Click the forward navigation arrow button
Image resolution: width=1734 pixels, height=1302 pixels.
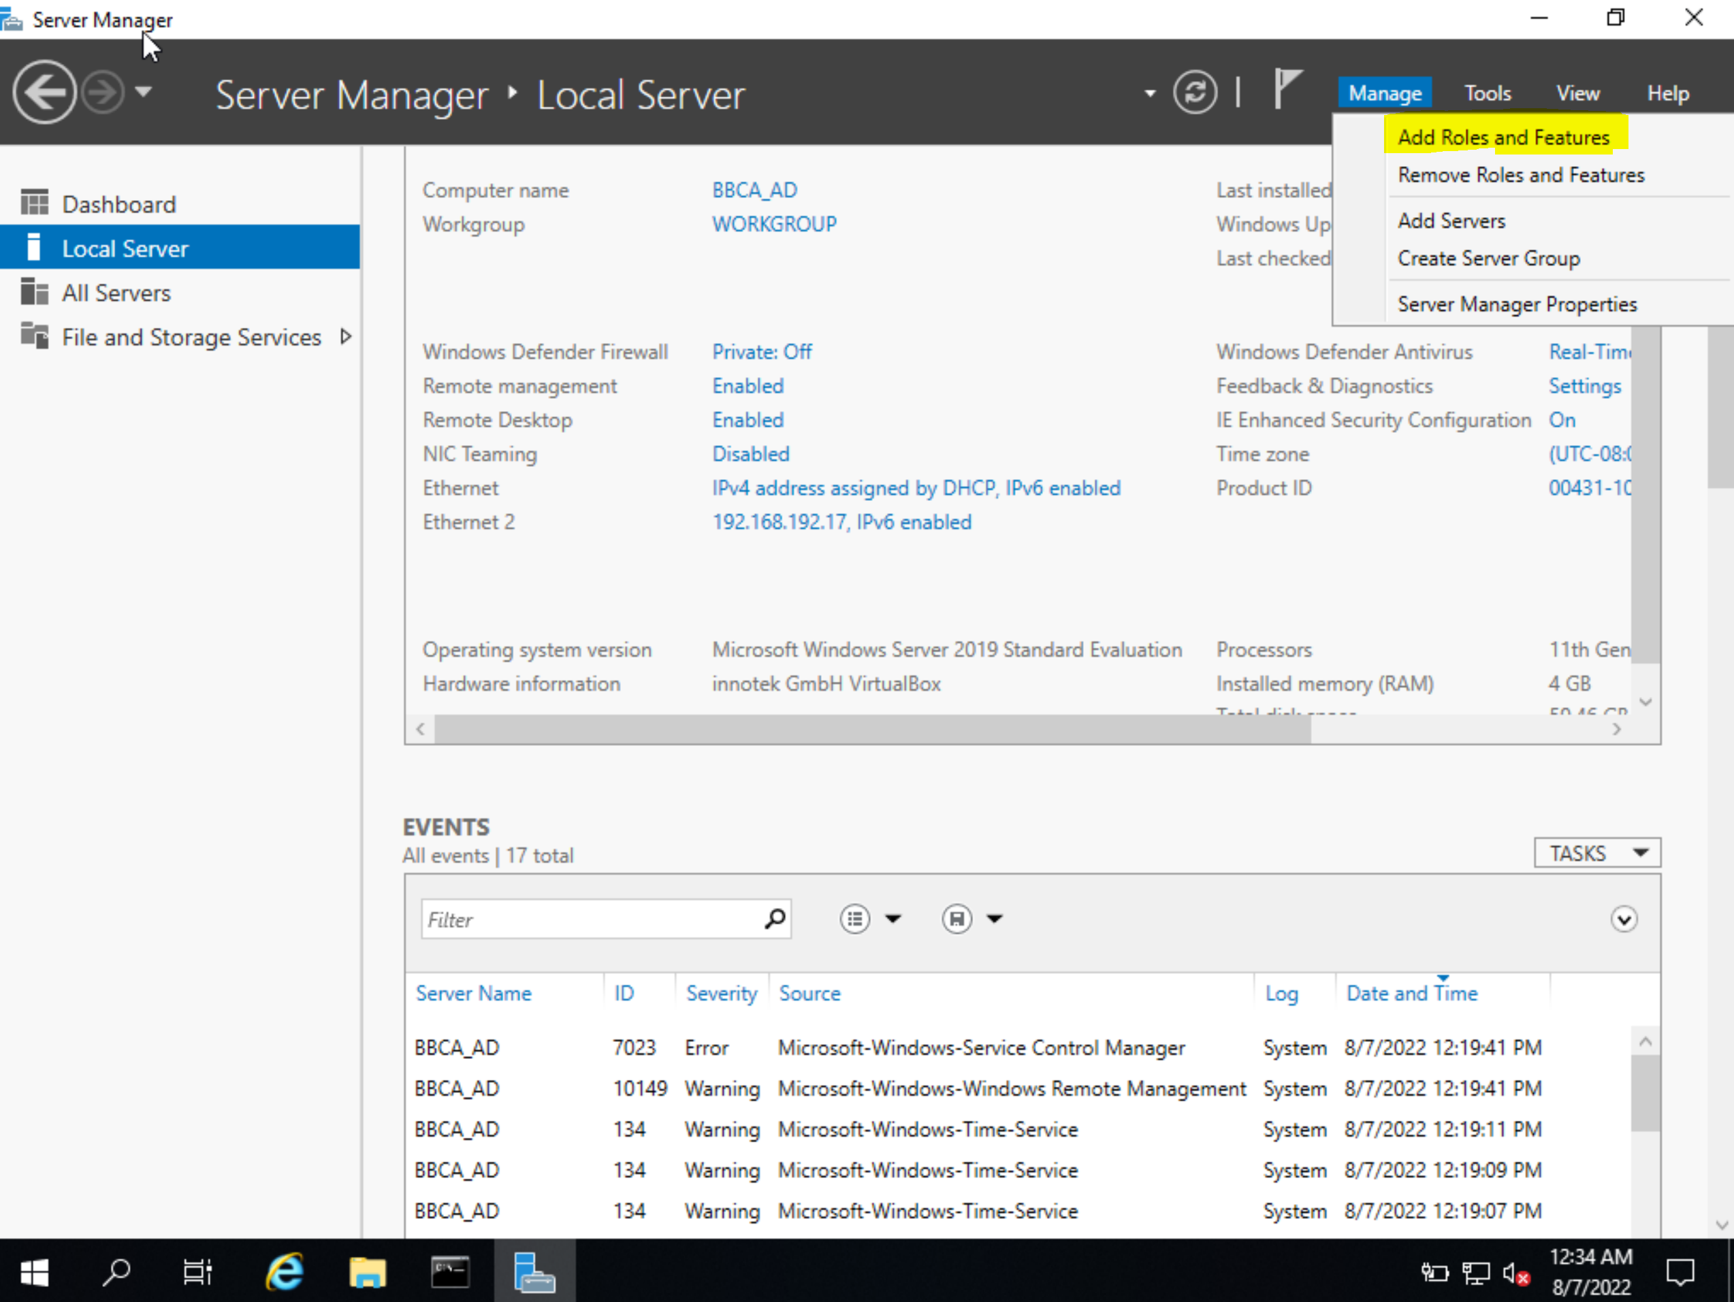pos(103,93)
